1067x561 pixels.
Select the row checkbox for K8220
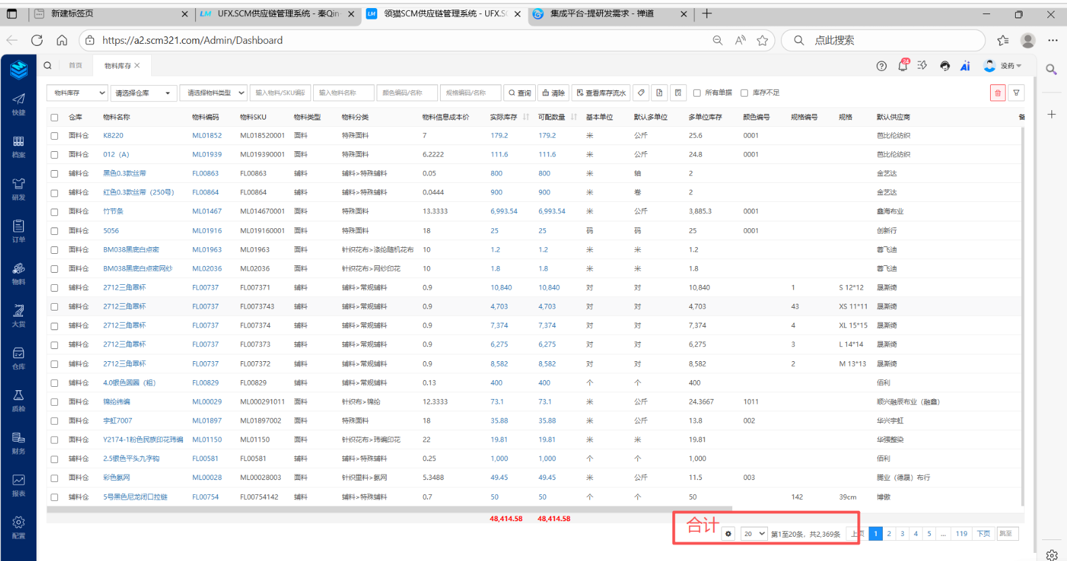[x=55, y=136]
